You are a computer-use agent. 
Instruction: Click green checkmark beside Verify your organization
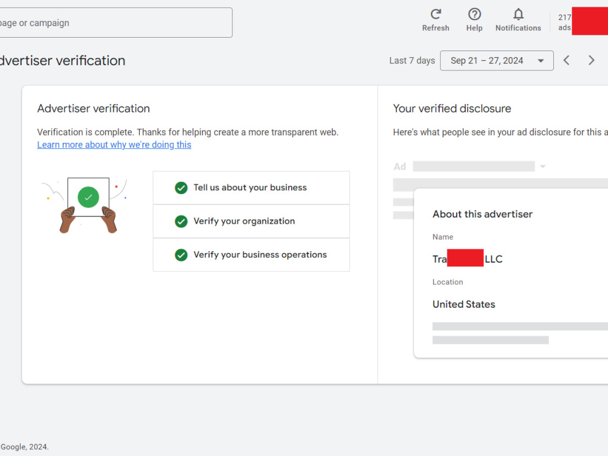click(181, 221)
